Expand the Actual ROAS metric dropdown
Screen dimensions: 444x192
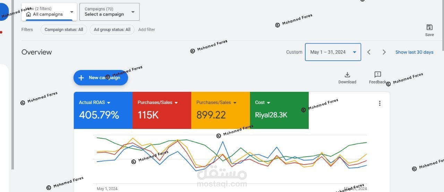109,103
